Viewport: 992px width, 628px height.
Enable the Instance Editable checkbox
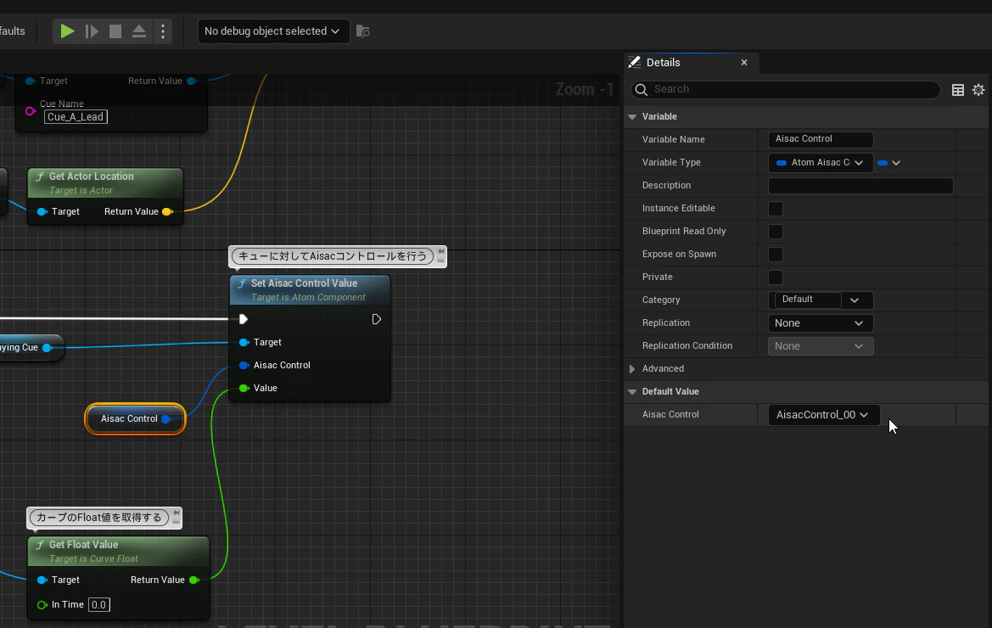tap(775, 209)
